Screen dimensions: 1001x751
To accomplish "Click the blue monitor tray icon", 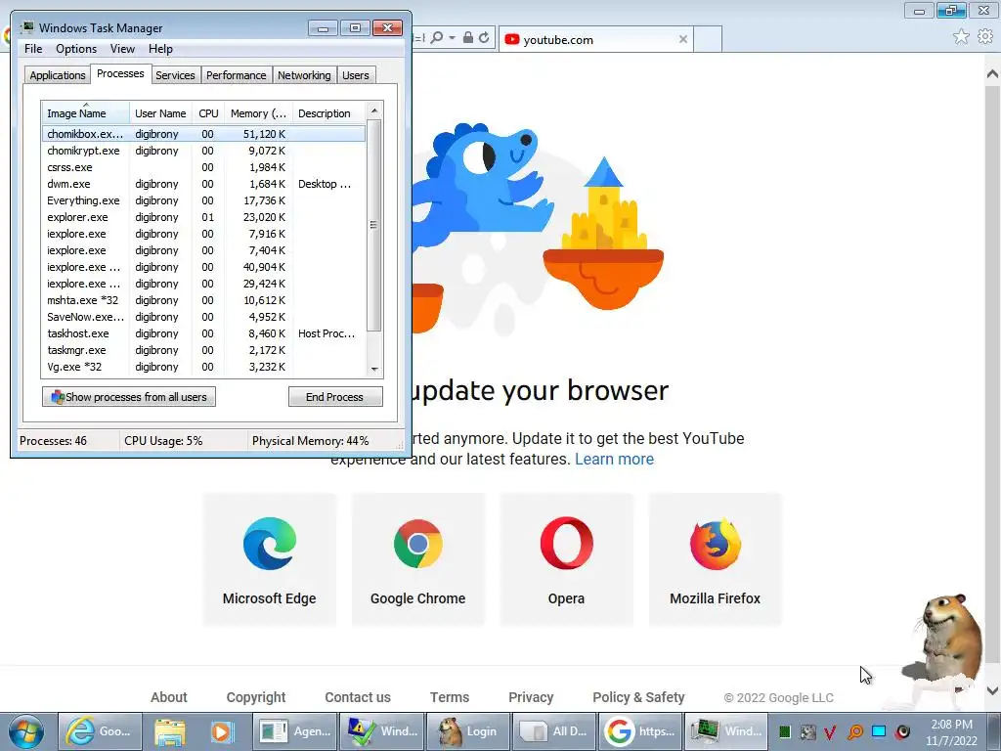I will click(x=879, y=731).
